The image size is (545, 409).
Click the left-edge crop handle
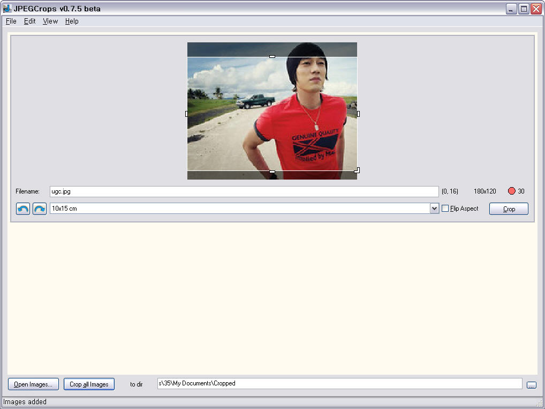click(x=187, y=114)
